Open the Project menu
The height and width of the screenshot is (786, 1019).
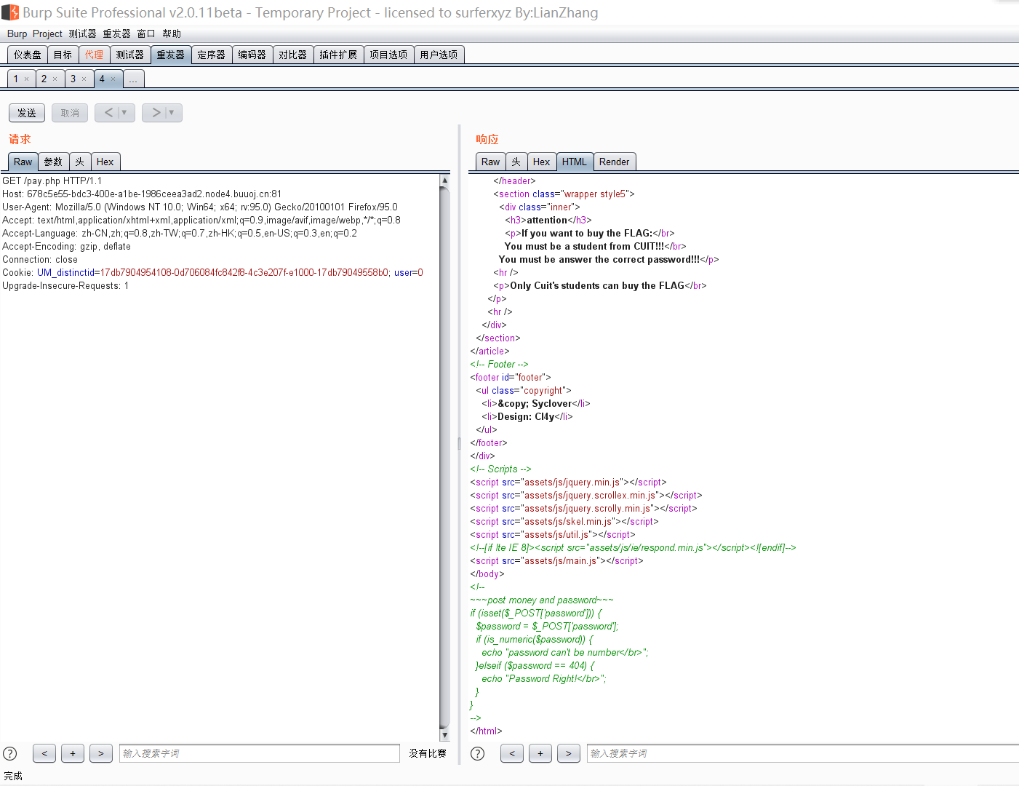[47, 33]
